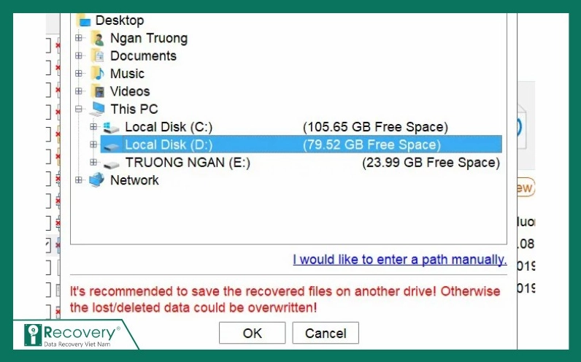581x362 pixels.
Task: Expand the Documents tree node
Action: click(79, 56)
